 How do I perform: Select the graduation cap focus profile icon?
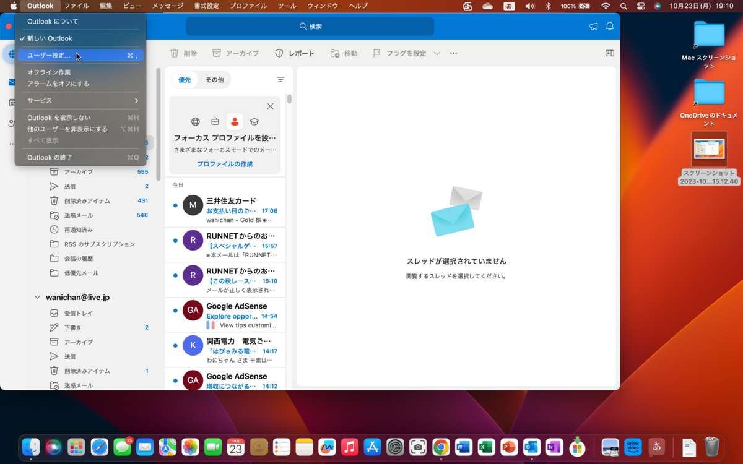(254, 122)
